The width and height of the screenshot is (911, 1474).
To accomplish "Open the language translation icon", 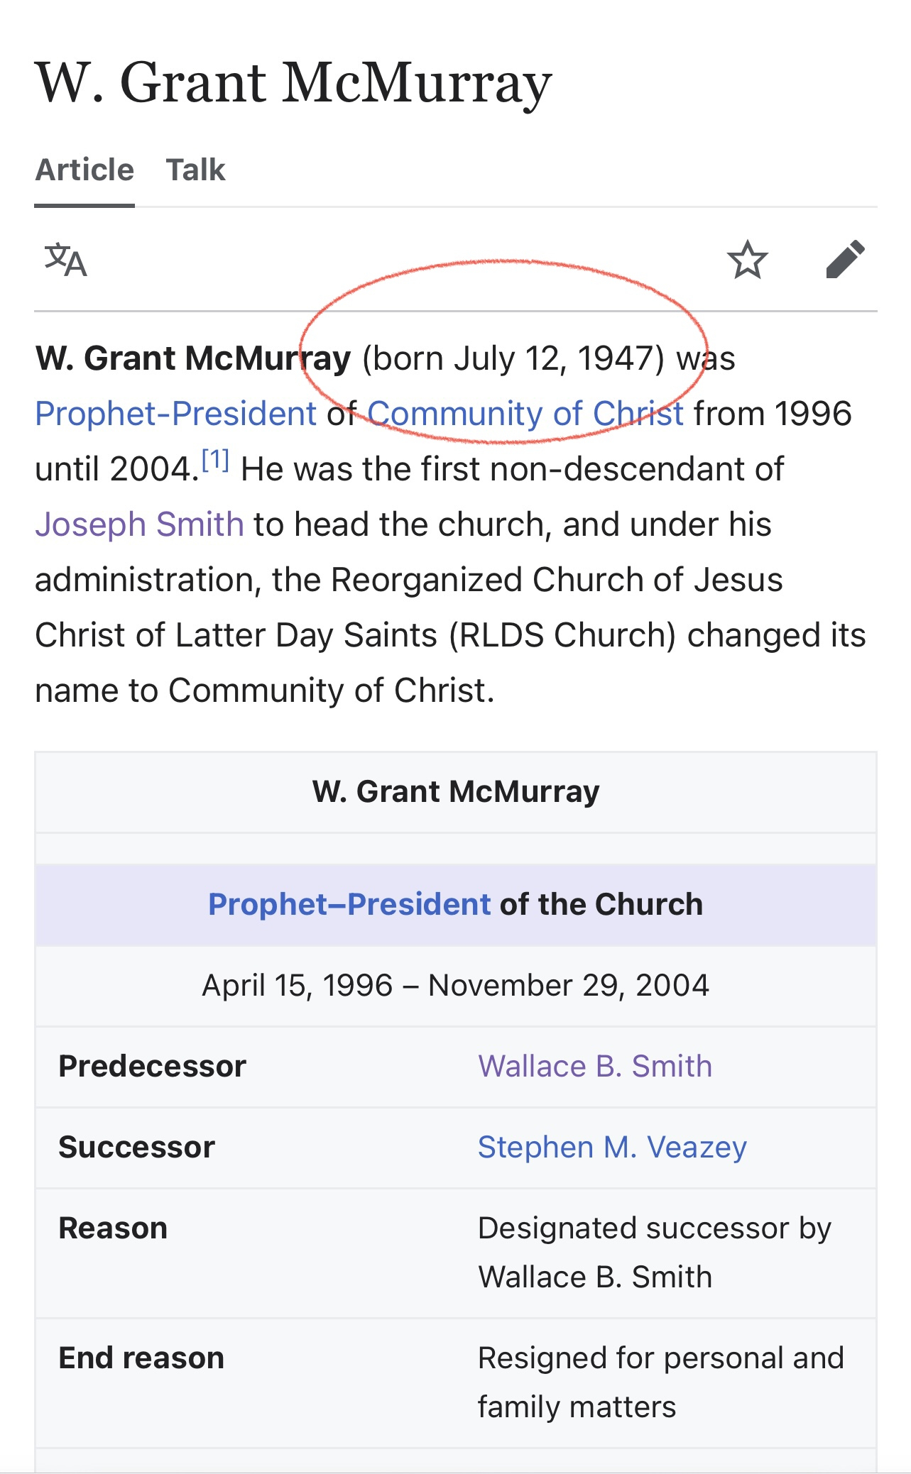I will tap(65, 260).
